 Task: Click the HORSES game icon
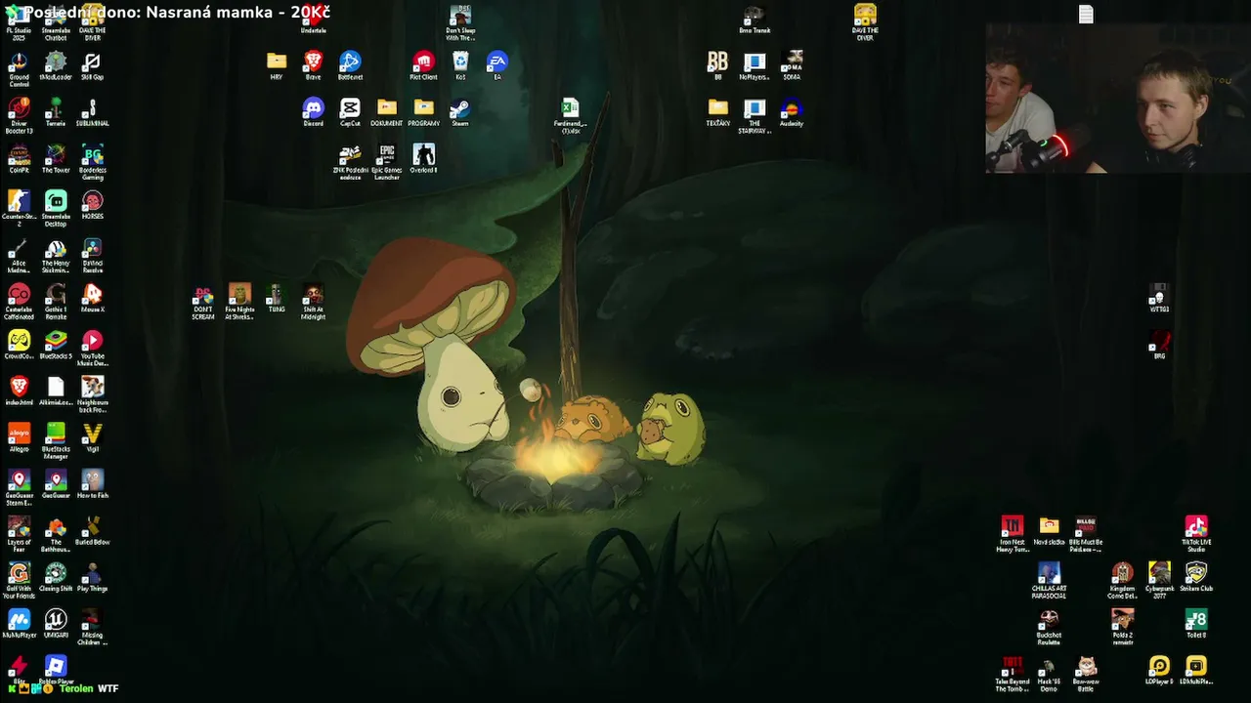pos(92,206)
